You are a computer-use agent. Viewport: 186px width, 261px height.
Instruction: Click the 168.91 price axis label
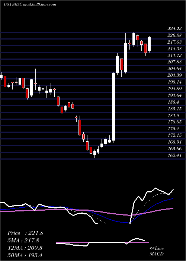point(174,142)
